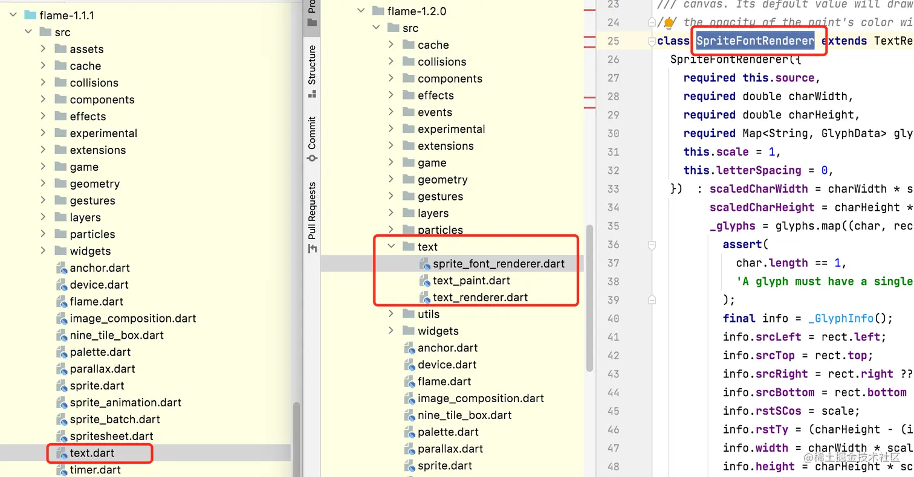Select text.dart in flame-1.1.1 tree
This screenshot has height=477, width=914.
click(92, 453)
